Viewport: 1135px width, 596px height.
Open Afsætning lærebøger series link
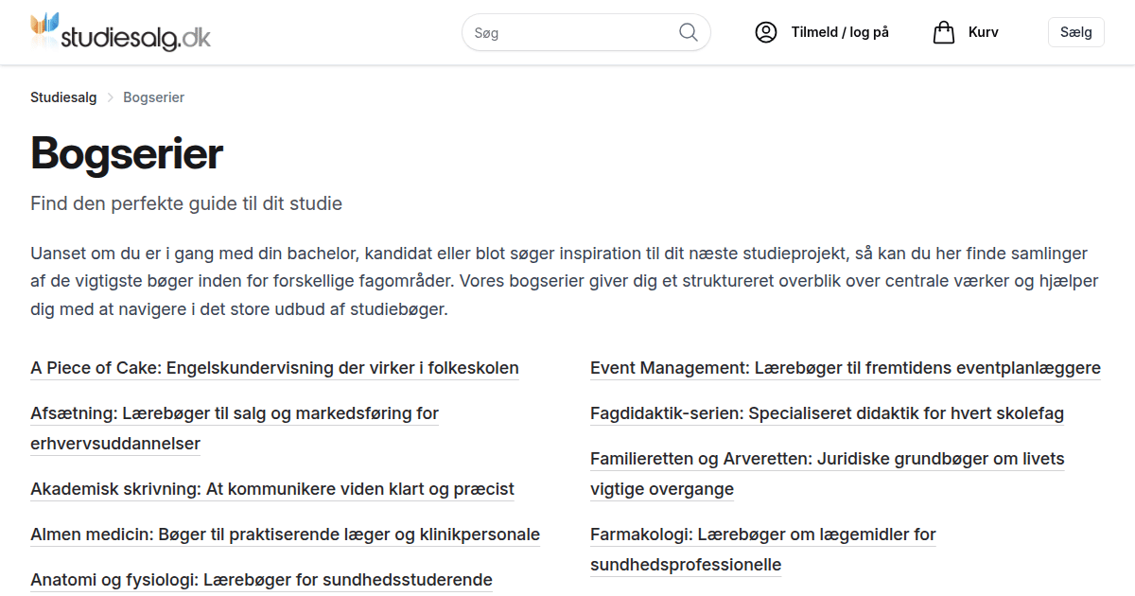(x=235, y=413)
